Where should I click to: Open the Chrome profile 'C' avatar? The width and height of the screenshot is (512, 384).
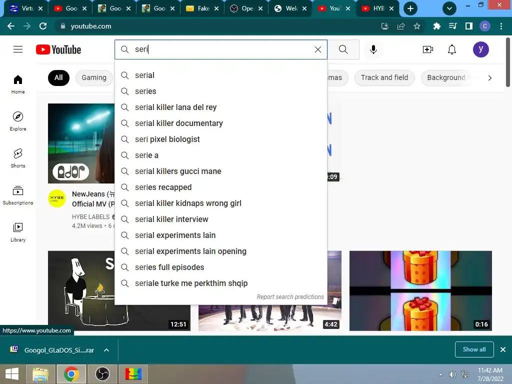(x=485, y=26)
